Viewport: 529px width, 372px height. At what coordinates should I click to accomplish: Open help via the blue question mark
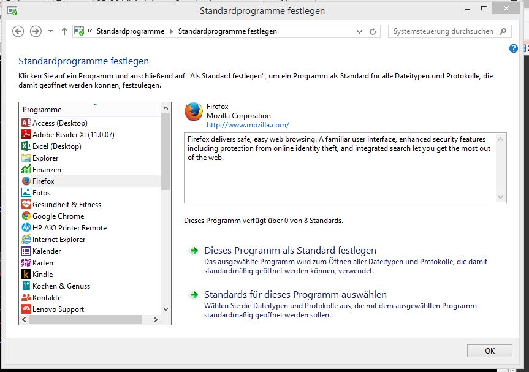514,48
